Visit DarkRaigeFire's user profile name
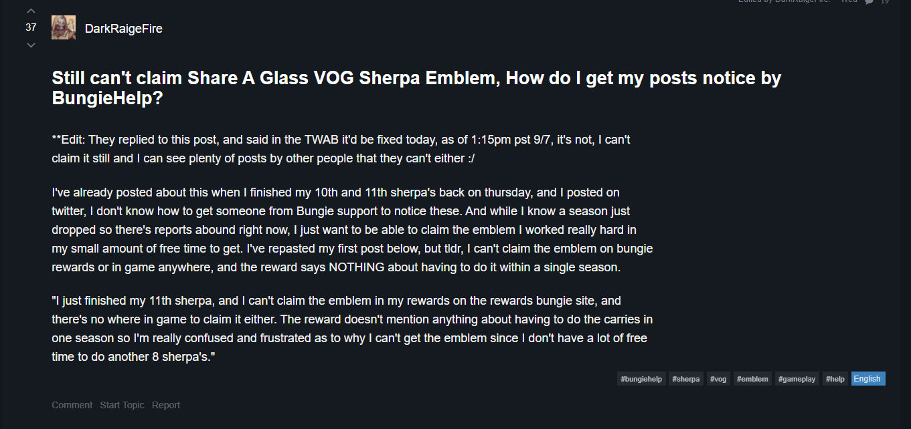Screen dimensions: 911x429 (124, 28)
